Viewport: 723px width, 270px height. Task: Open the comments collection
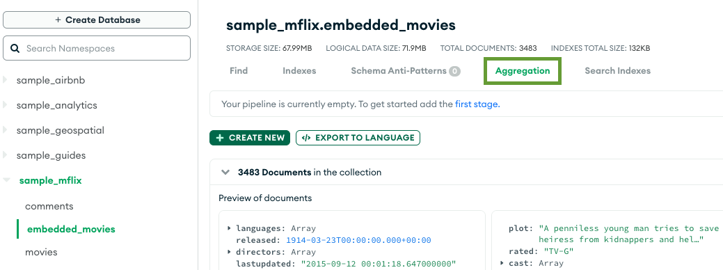(49, 206)
